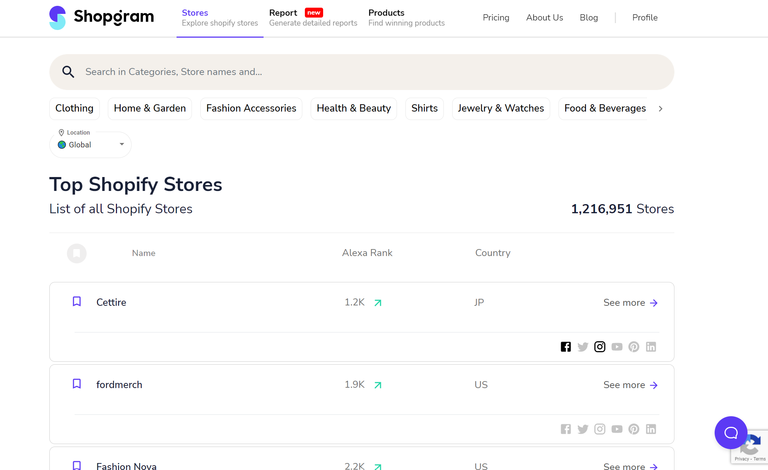See more details for fordmerch
The height and width of the screenshot is (470, 768).
(x=631, y=385)
